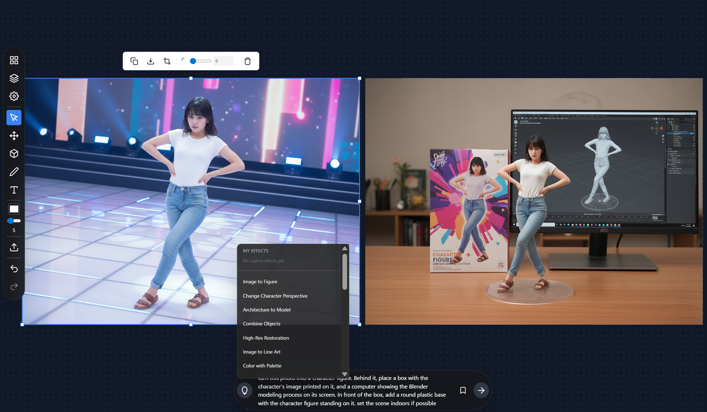Image resolution: width=707 pixels, height=412 pixels.
Task: Delete the selected image with the trash icon
Action: 248,61
